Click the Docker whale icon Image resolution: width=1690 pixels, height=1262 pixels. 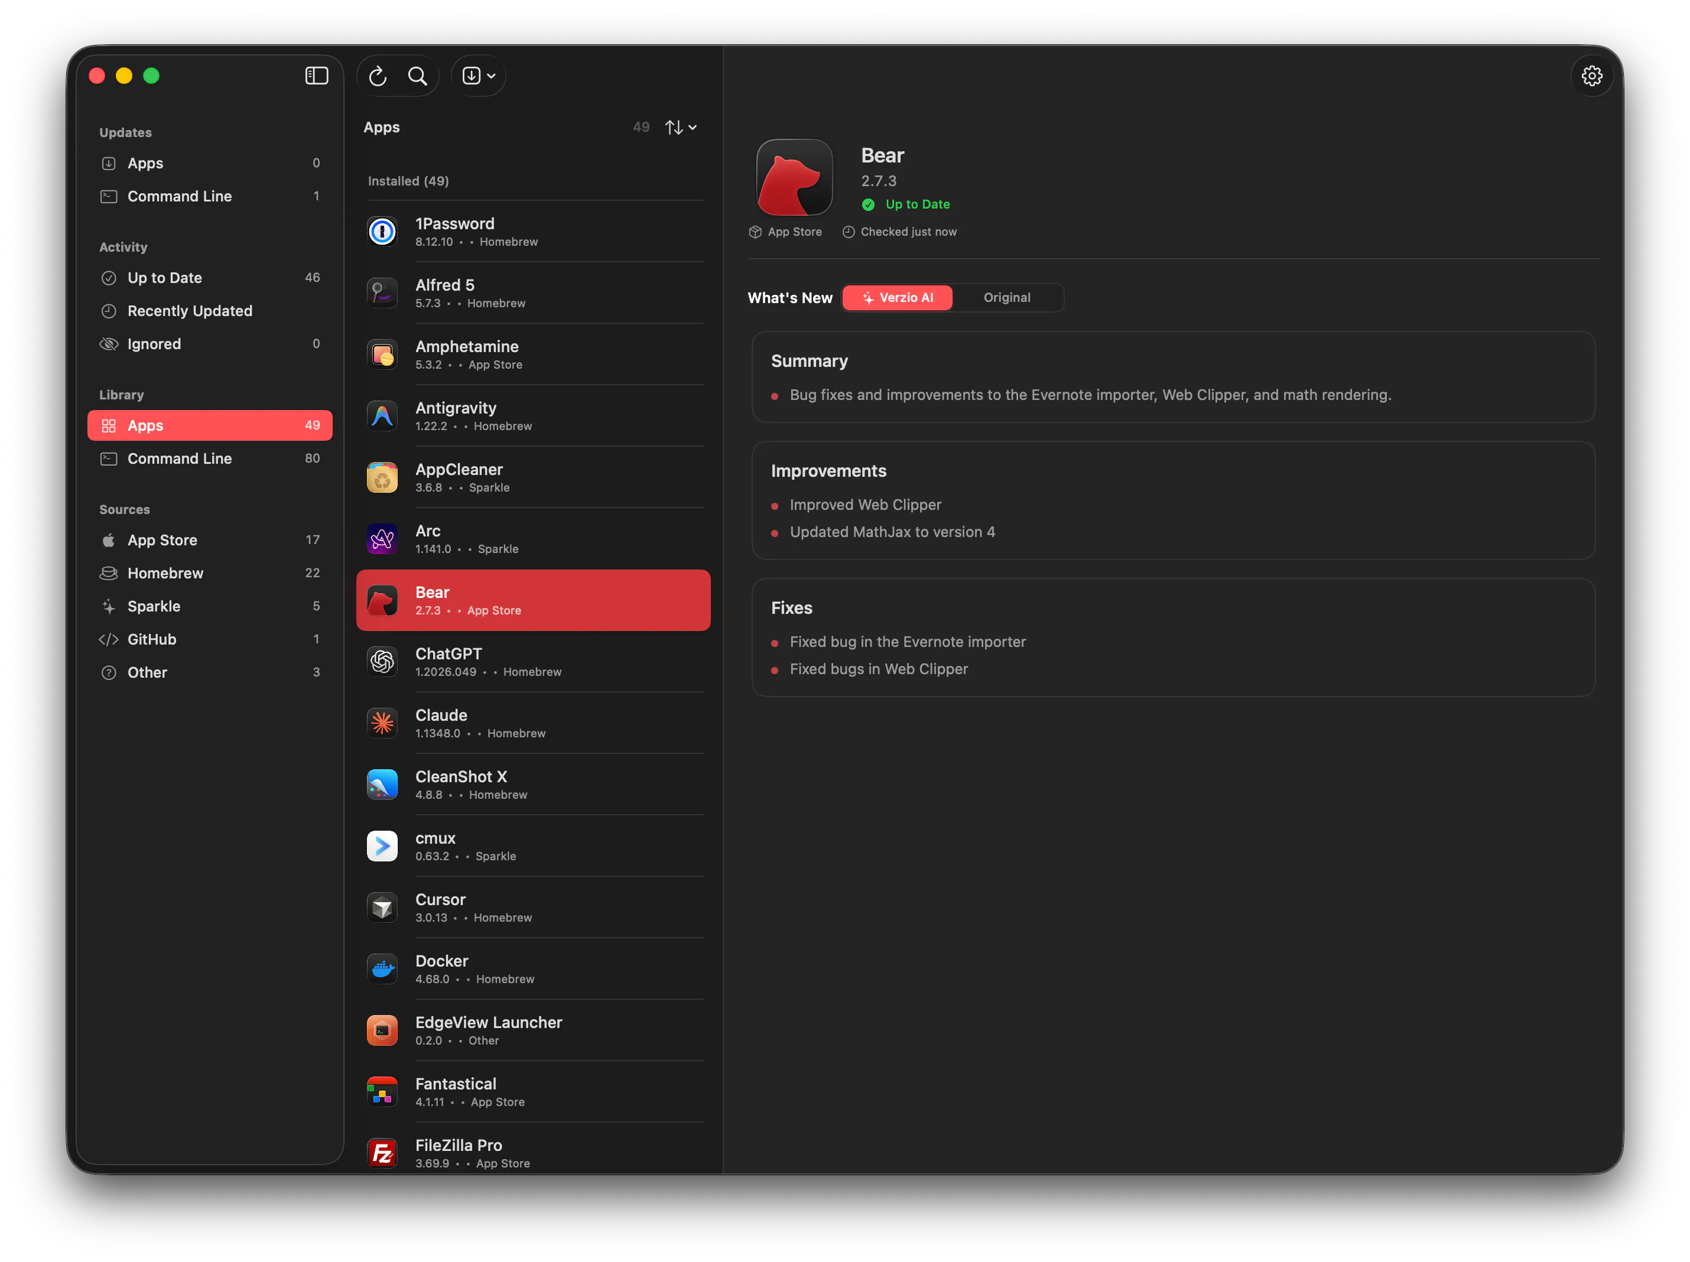(382, 968)
